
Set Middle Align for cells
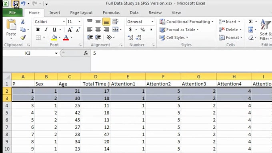(x=98, y=22)
